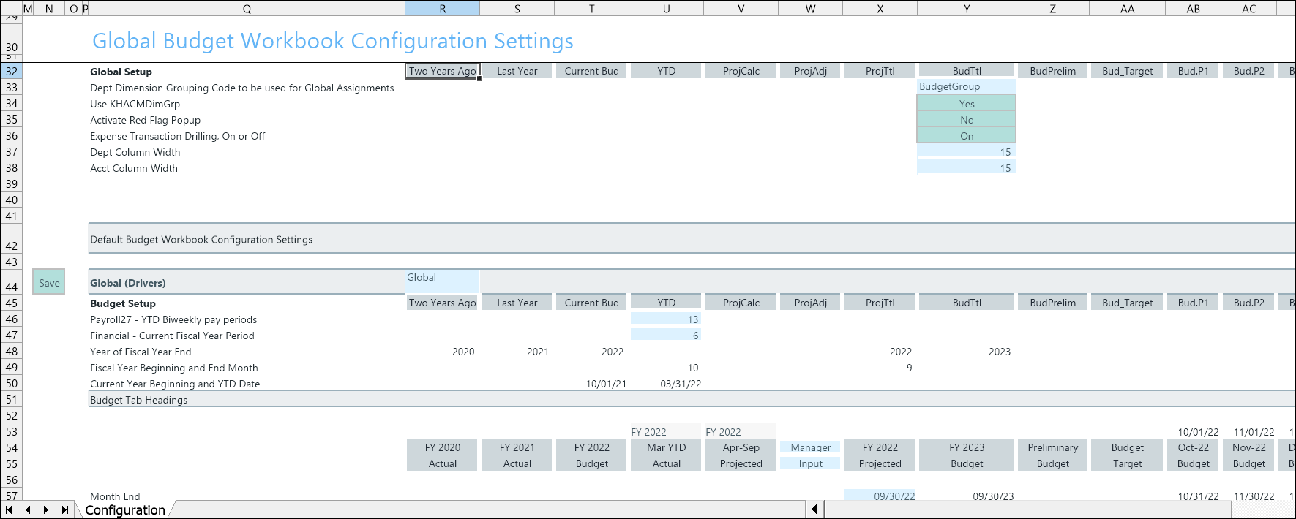Click the Manager Input heading cell
The image size is (1296, 519).
(x=810, y=455)
